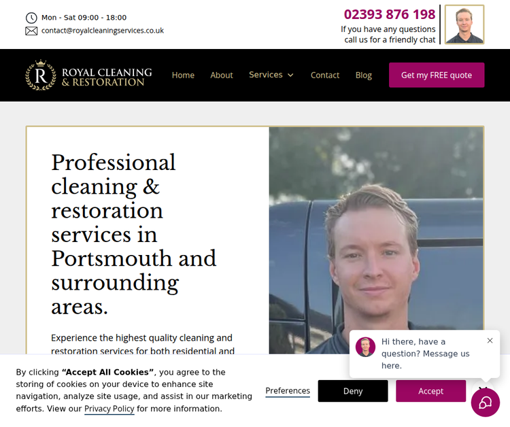Open the About page

(222, 75)
